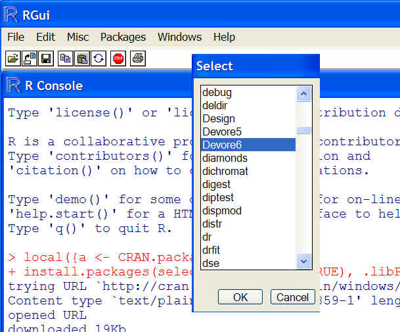This screenshot has height=332, width=400.
Task: Open the Edit menu
Action: coord(45,37)
